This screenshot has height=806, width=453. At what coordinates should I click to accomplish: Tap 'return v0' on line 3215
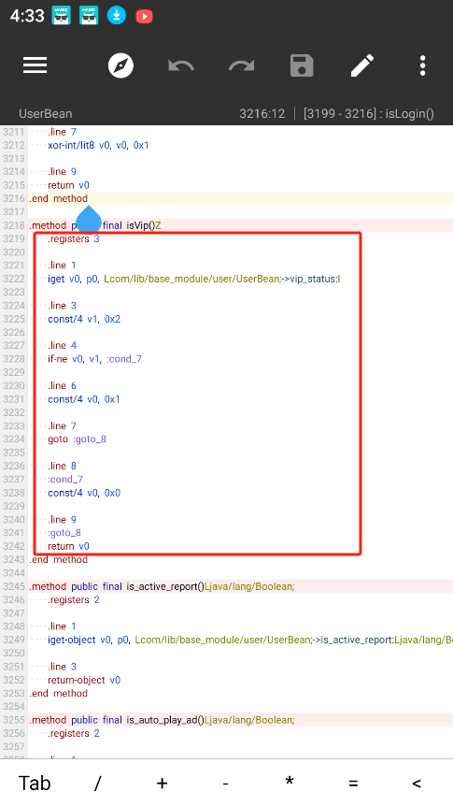68,185
